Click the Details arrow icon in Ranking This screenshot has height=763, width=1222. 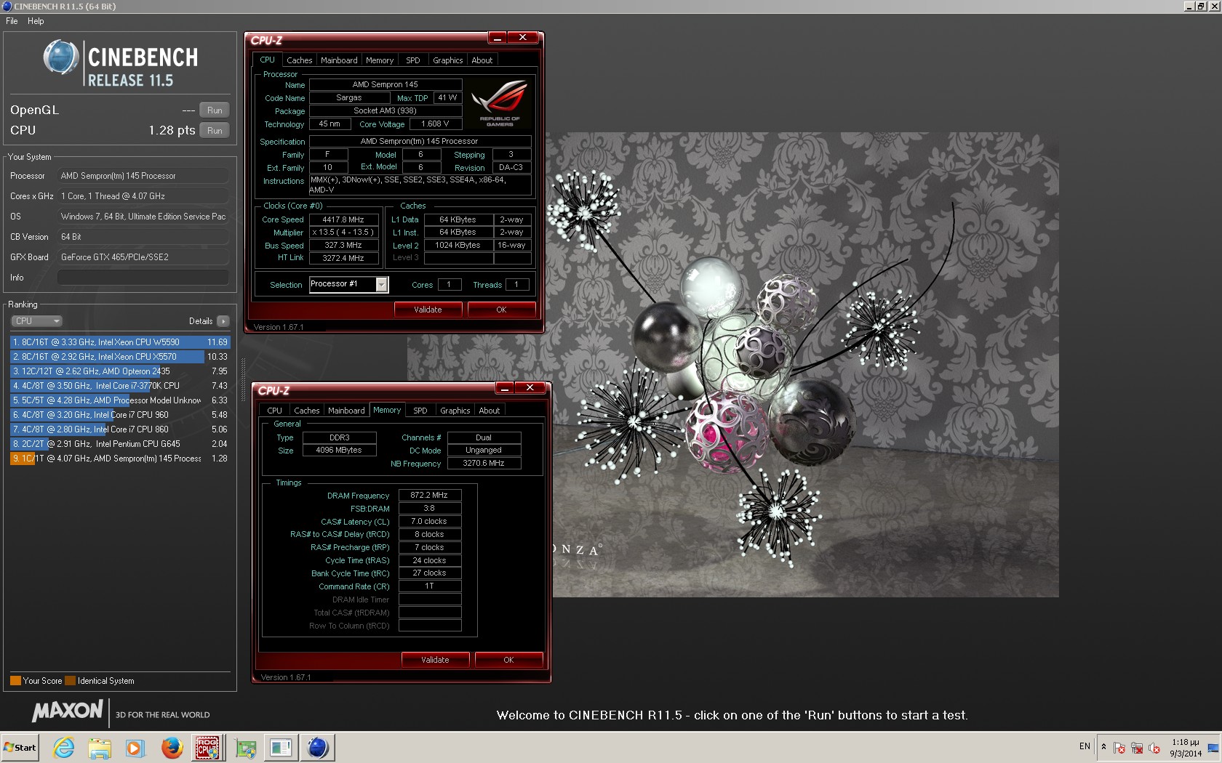point(223,321)
